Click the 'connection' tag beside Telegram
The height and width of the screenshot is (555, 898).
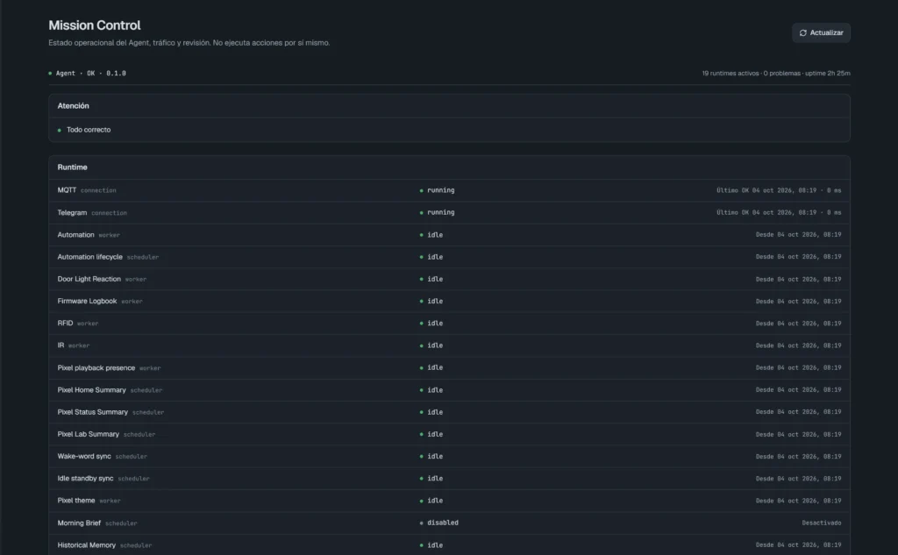[x=110, y=213]
